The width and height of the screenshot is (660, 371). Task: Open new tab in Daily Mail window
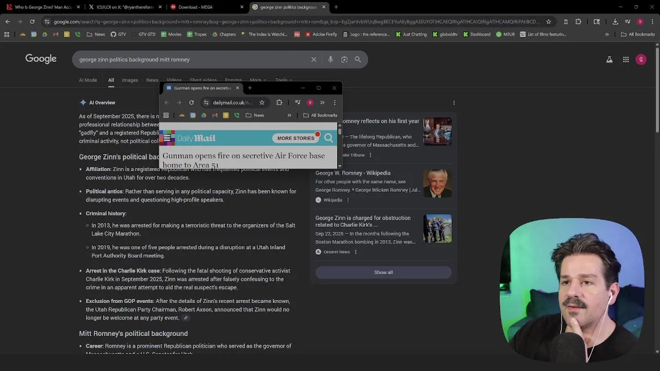250,88
